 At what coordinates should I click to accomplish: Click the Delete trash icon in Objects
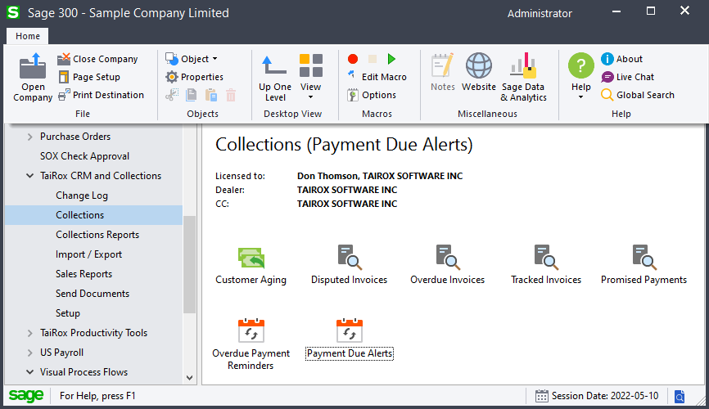(231, 95)
